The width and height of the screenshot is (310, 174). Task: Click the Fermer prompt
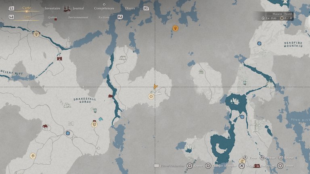[x=285, y=166]
